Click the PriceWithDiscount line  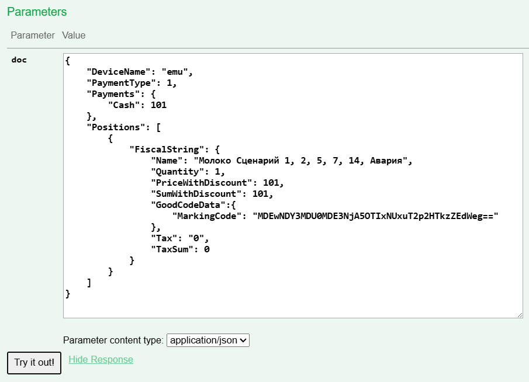[x=216, y=183]
